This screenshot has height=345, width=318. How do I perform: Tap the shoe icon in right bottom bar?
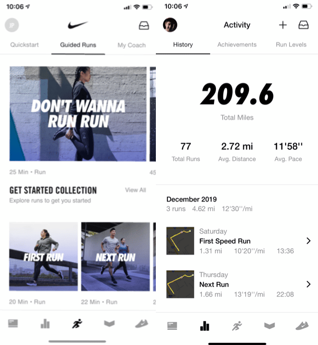(302, 326)
